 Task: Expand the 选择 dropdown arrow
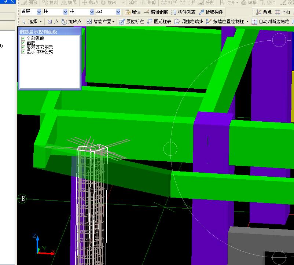pyautogui.click(x=41, y=22)
